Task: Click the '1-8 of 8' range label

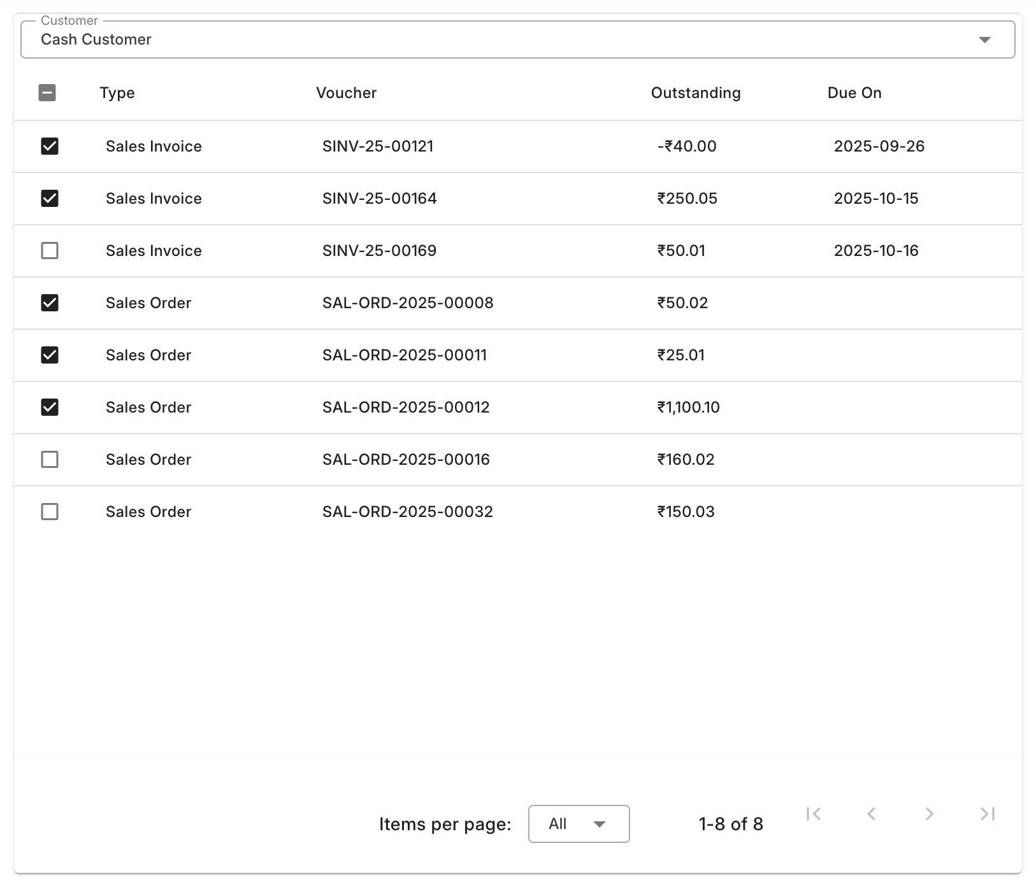Action: (731, 824)
